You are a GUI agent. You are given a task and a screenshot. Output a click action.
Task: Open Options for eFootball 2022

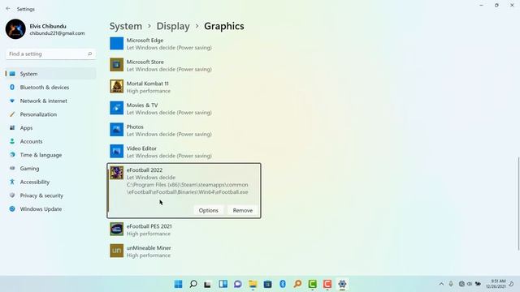pyautogui.click(x=209, y=211)
